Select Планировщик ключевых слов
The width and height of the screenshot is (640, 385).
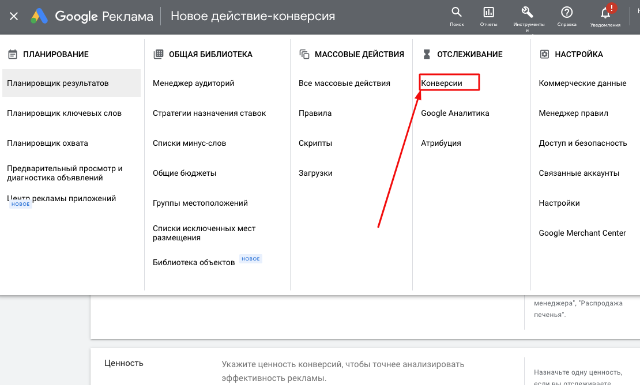64,113
